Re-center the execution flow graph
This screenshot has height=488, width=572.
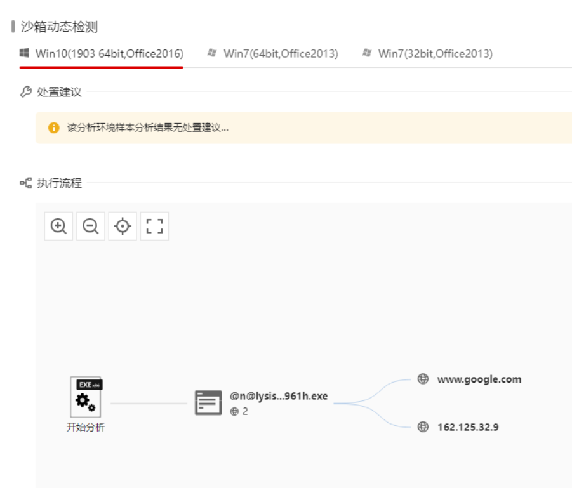[x=123, y=226]
